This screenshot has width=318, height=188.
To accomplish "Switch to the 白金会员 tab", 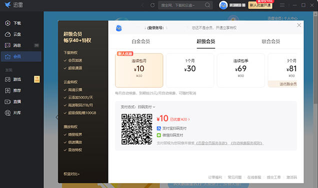I will click(x=140, y=41).
